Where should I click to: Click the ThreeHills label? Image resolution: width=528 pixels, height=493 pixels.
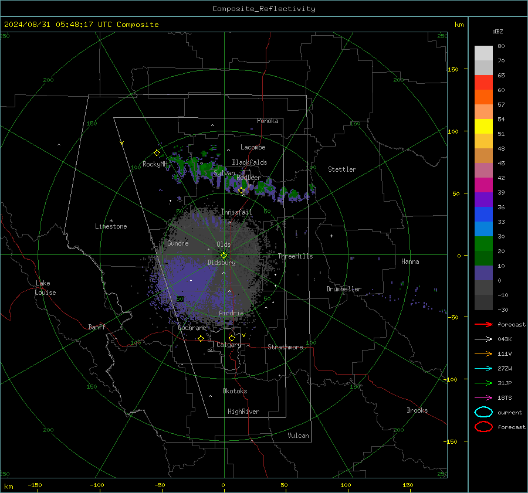[x=295, y=256]
